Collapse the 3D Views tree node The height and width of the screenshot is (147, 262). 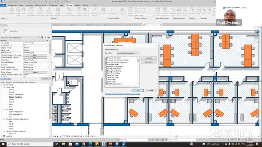4,109
